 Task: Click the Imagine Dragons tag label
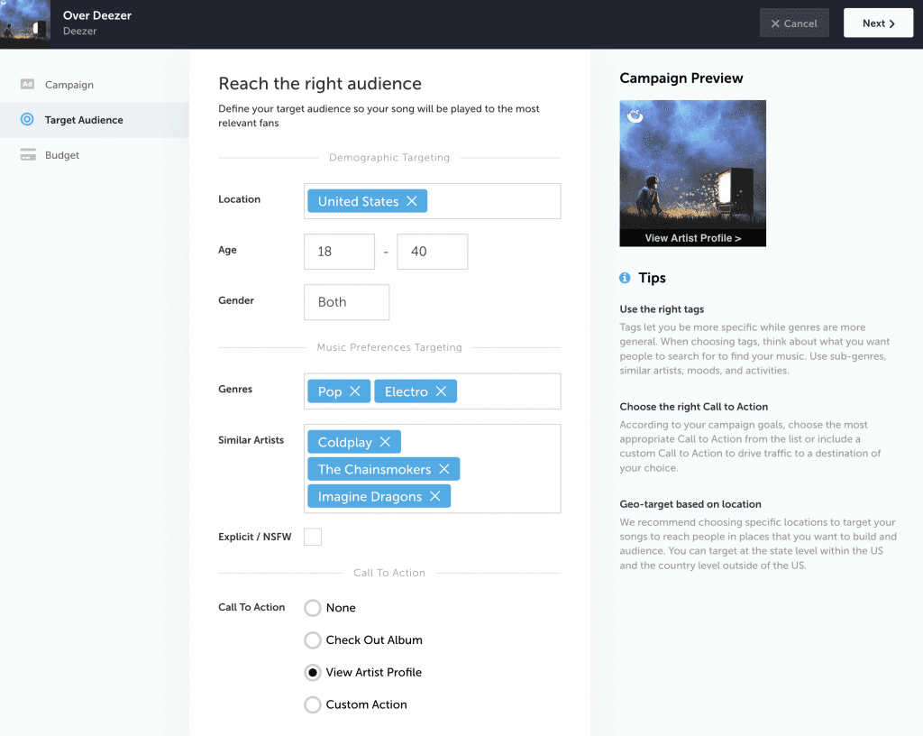coord(370,496)
